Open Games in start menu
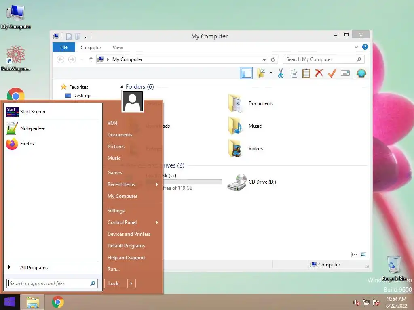 114,173
